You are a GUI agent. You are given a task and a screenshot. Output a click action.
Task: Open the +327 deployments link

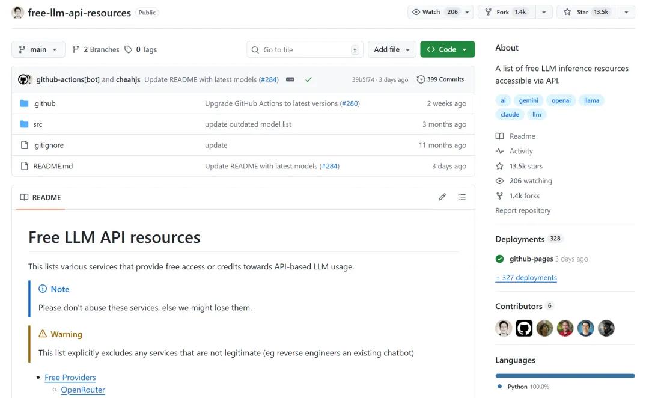click(x=526, y=278)
